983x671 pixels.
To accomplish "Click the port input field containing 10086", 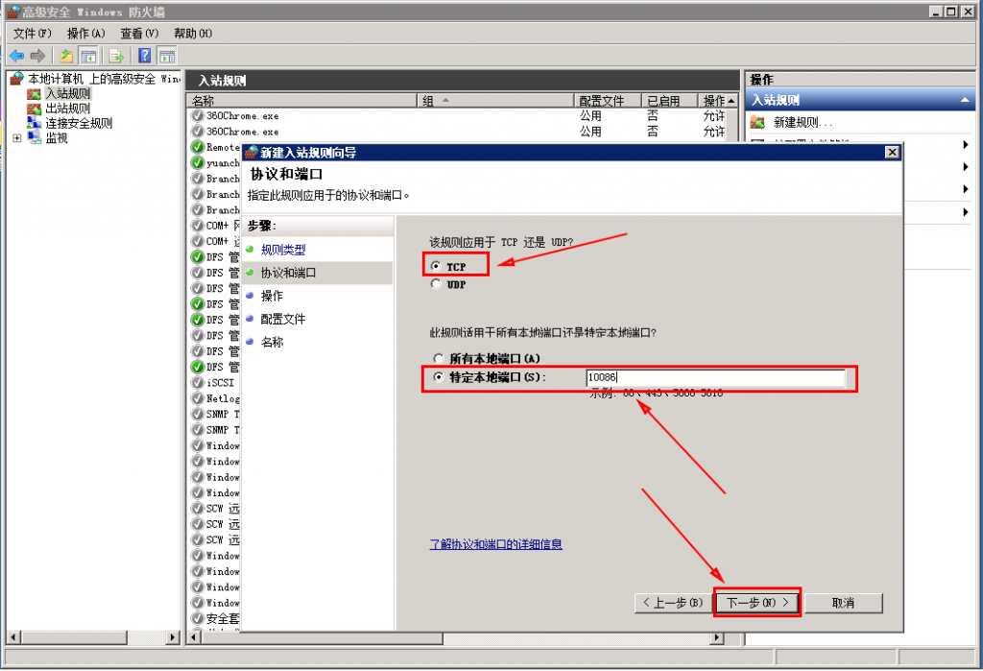I will tap(715, 377).
